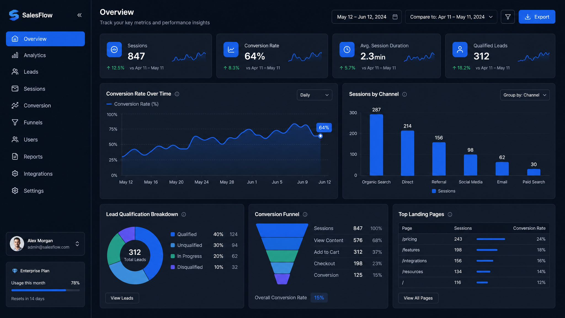Click the Disqualified legend color swatch
This screenshot has height=318, width=565.
click(173, 267)
